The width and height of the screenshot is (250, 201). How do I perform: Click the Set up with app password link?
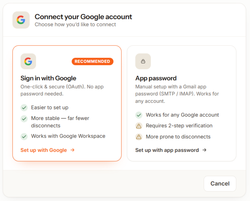[171, 150]
